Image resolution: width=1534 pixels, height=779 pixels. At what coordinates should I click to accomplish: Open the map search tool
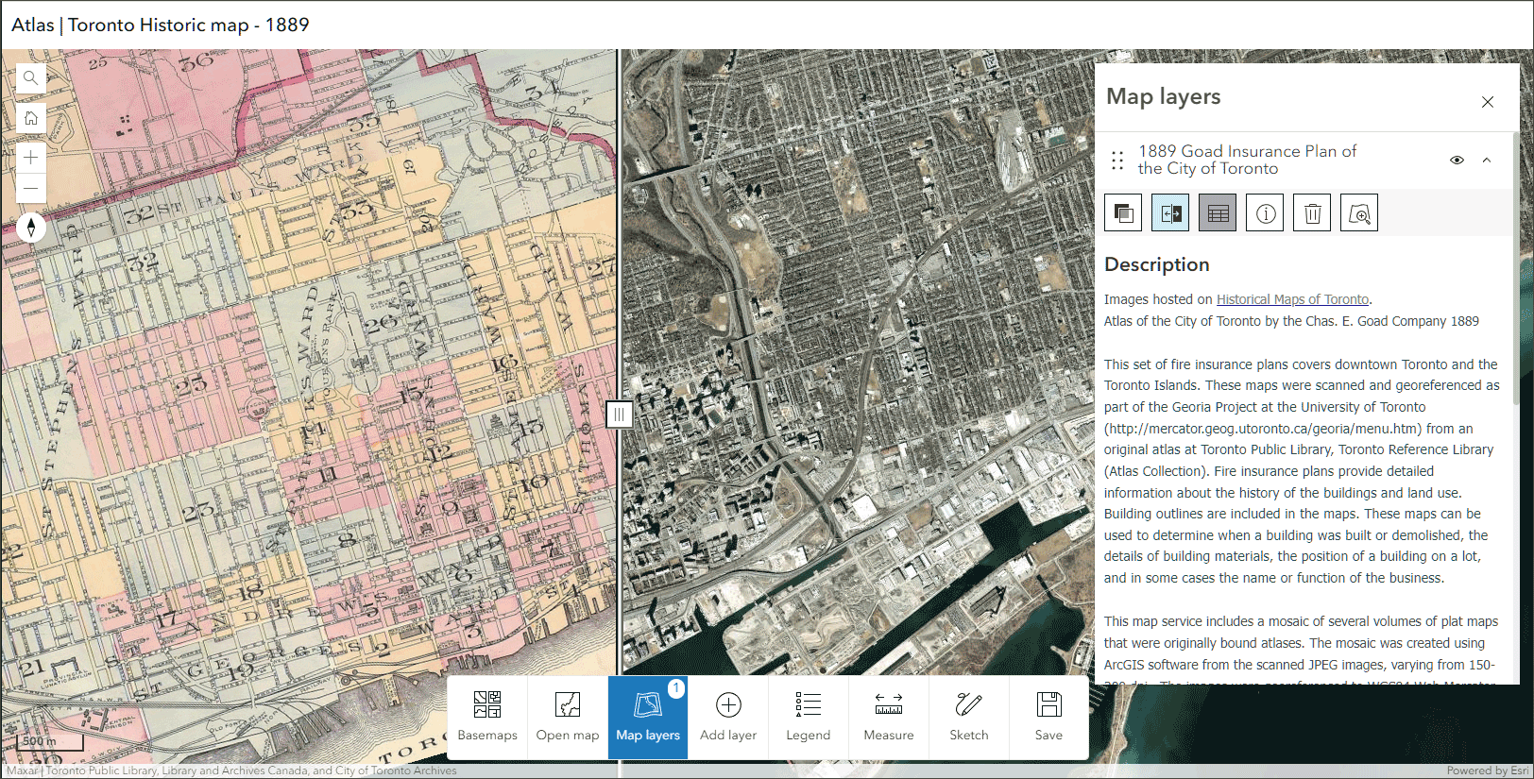(31, 78)
